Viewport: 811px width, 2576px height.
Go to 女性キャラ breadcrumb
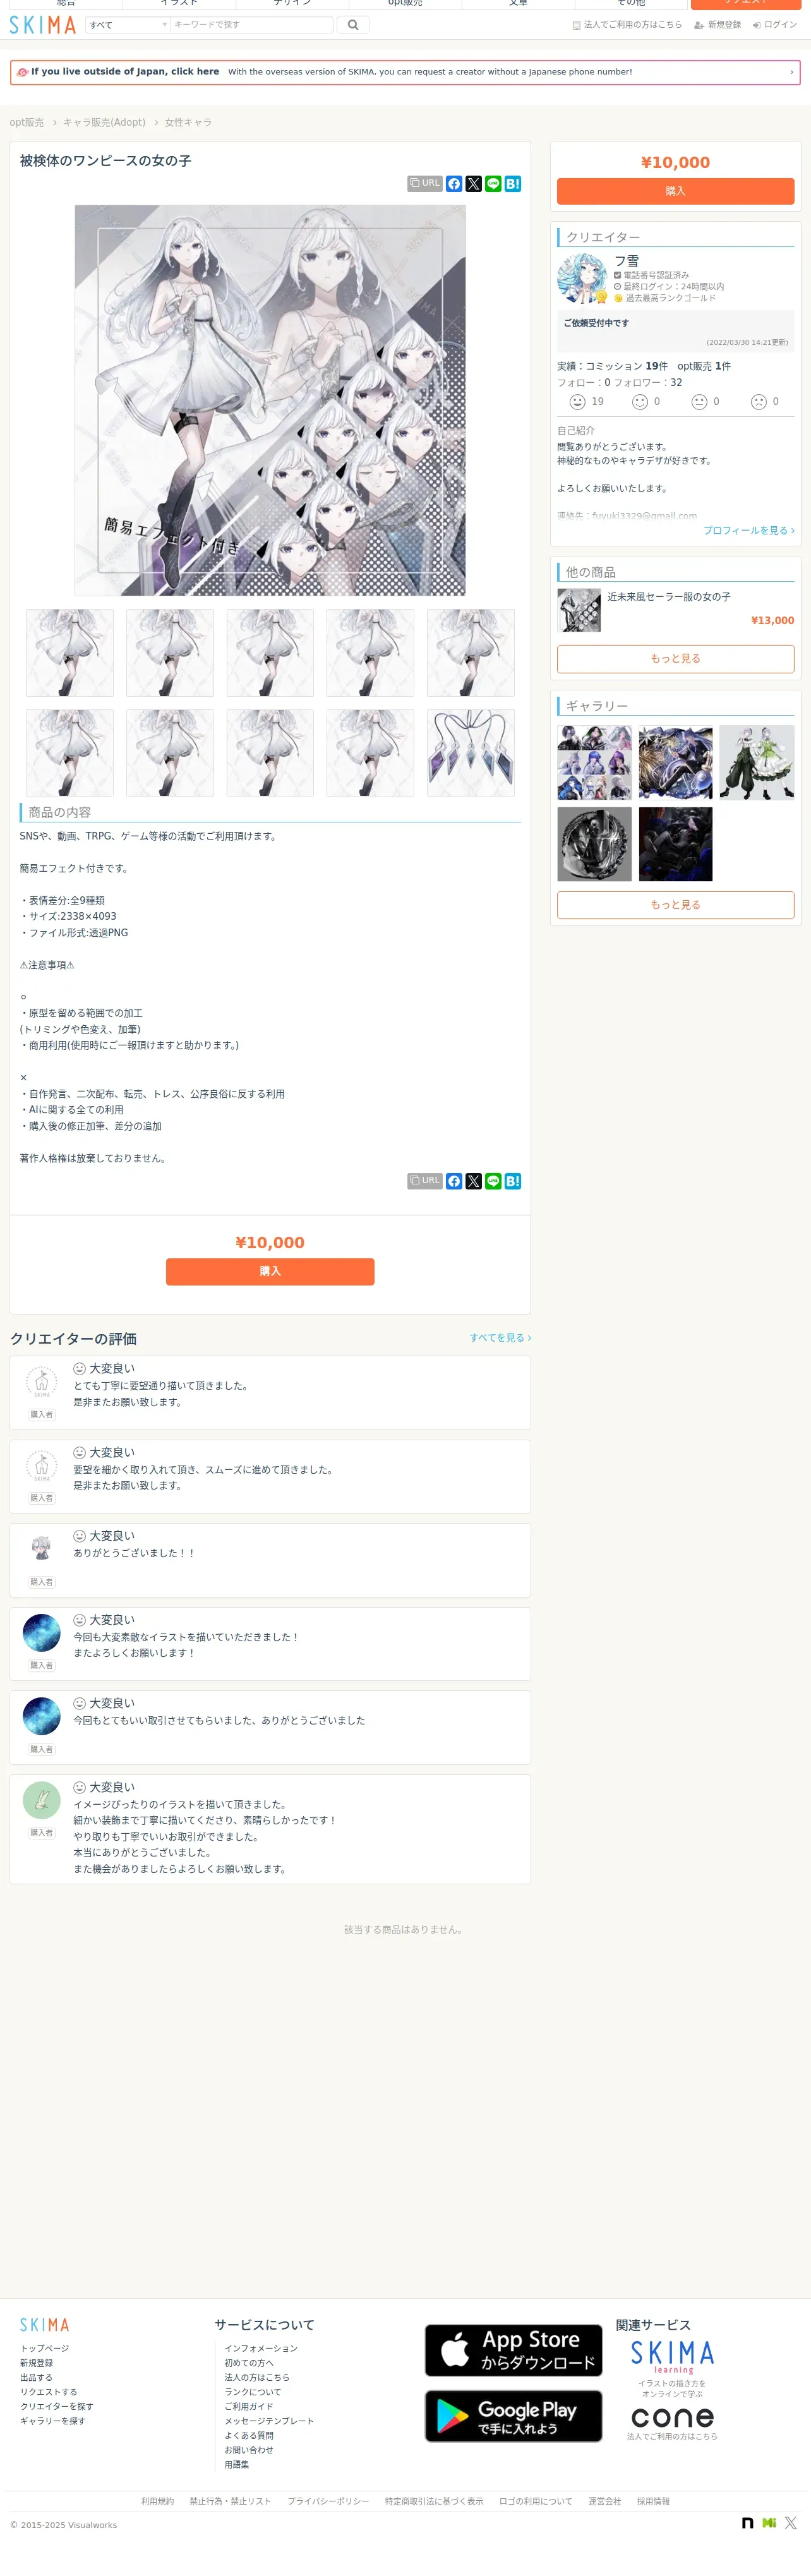[x=188, y=122]
